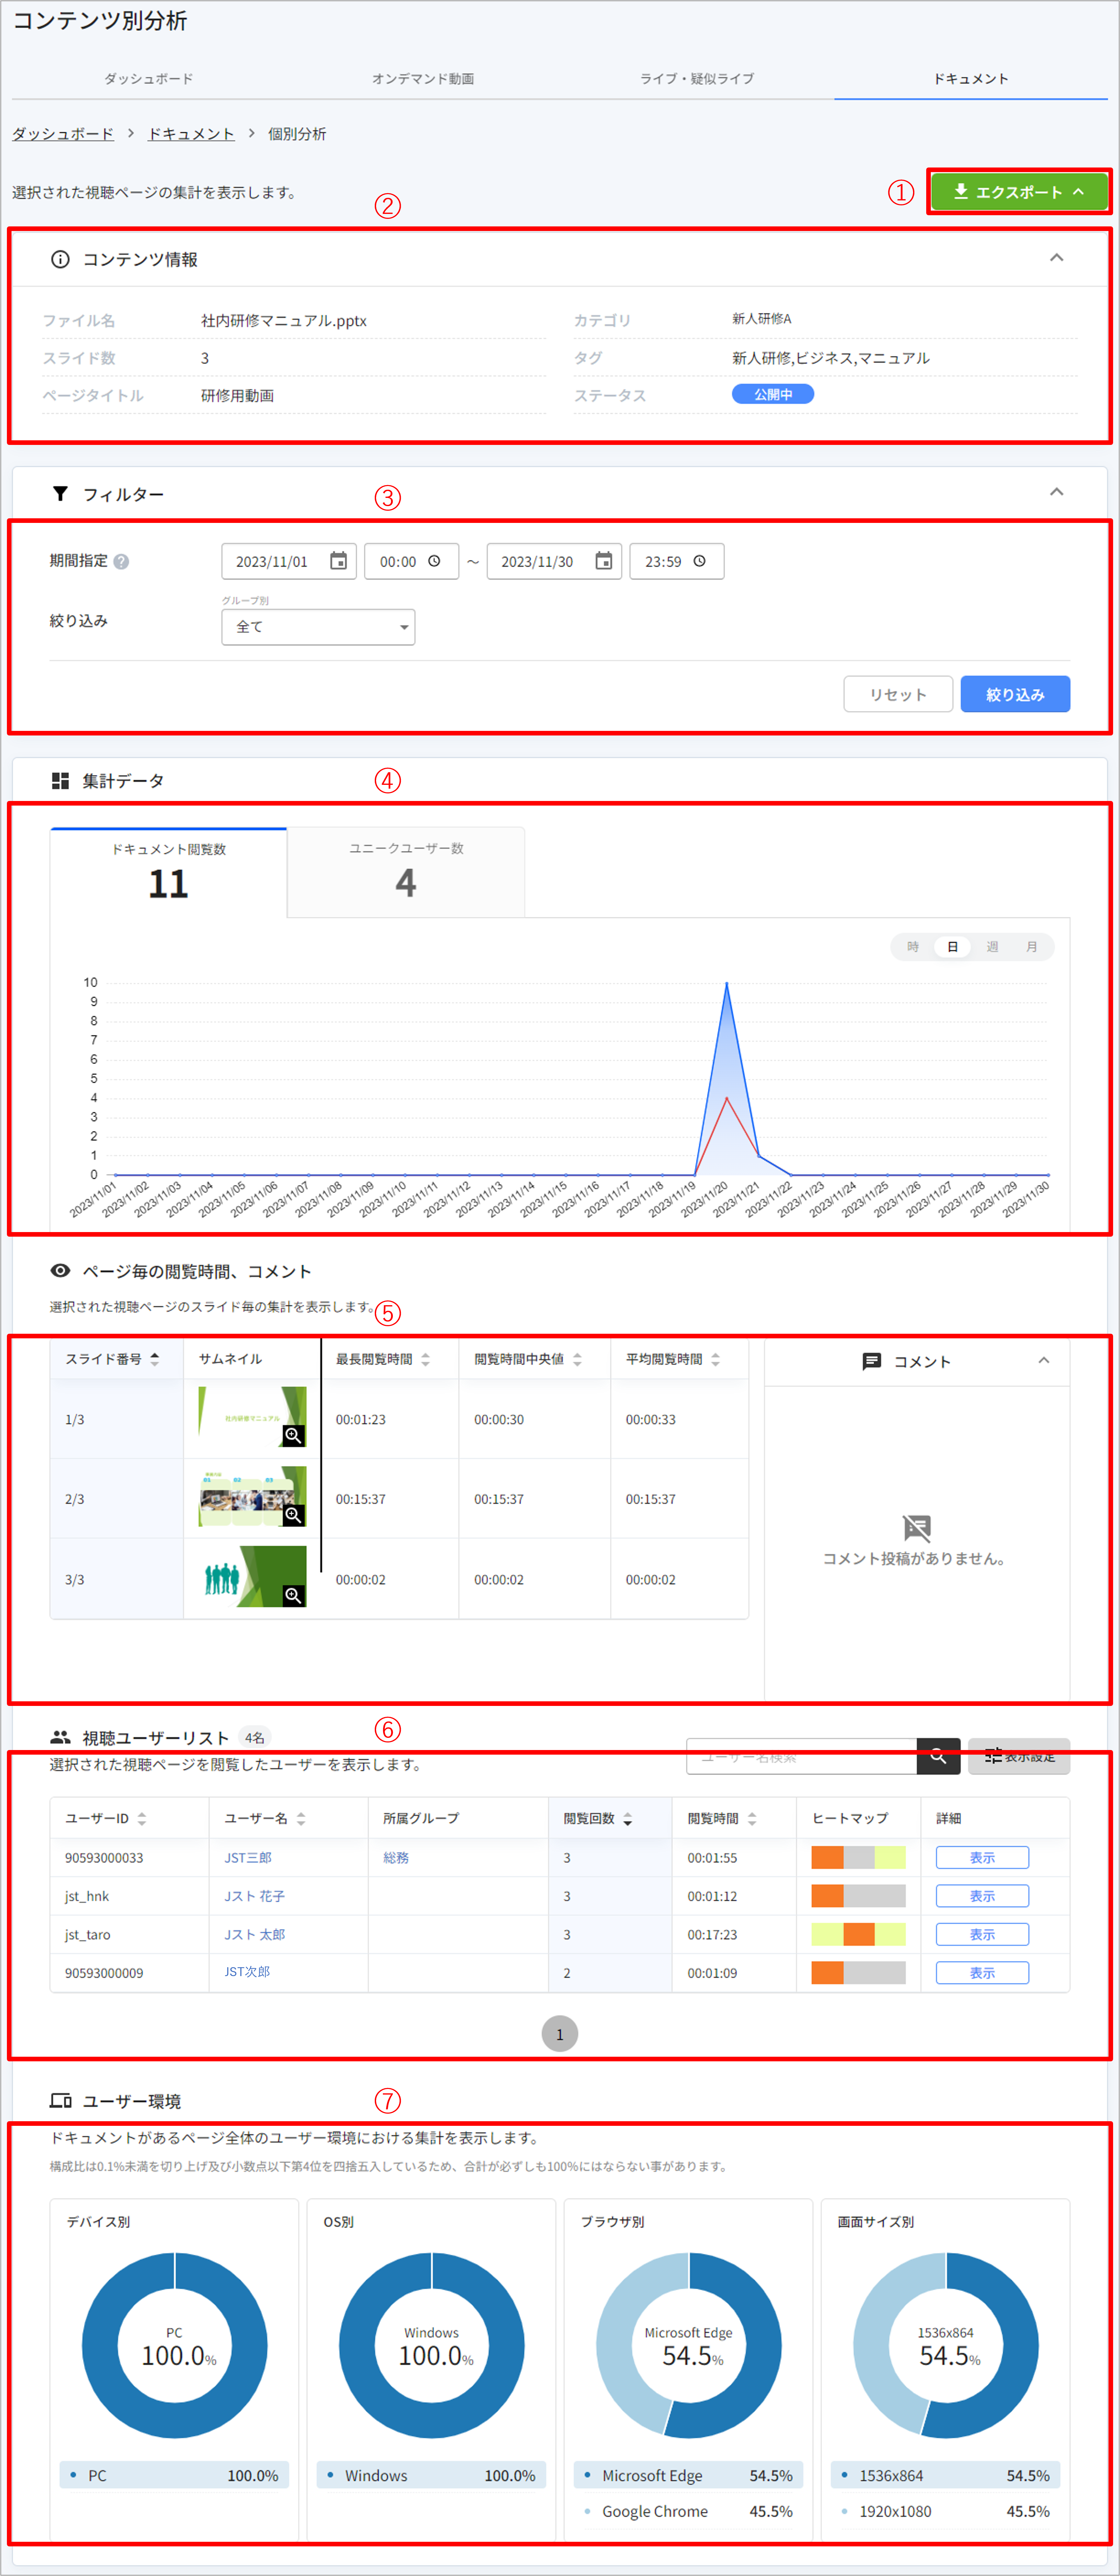Open clock picker for end time 23:59
Screen dimensions: 1120x2576
point(699,561)
